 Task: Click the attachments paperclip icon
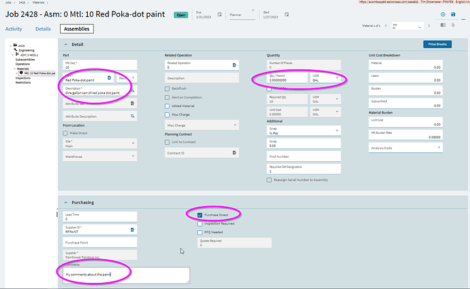click(453, 25)
